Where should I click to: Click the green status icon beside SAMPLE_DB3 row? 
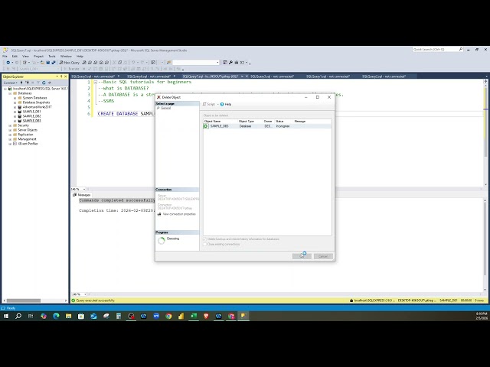pos(206,126)
